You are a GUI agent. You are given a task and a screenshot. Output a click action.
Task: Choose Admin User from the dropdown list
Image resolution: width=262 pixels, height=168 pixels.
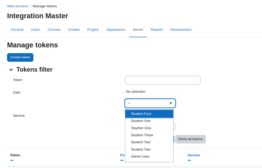coord(149,157)
